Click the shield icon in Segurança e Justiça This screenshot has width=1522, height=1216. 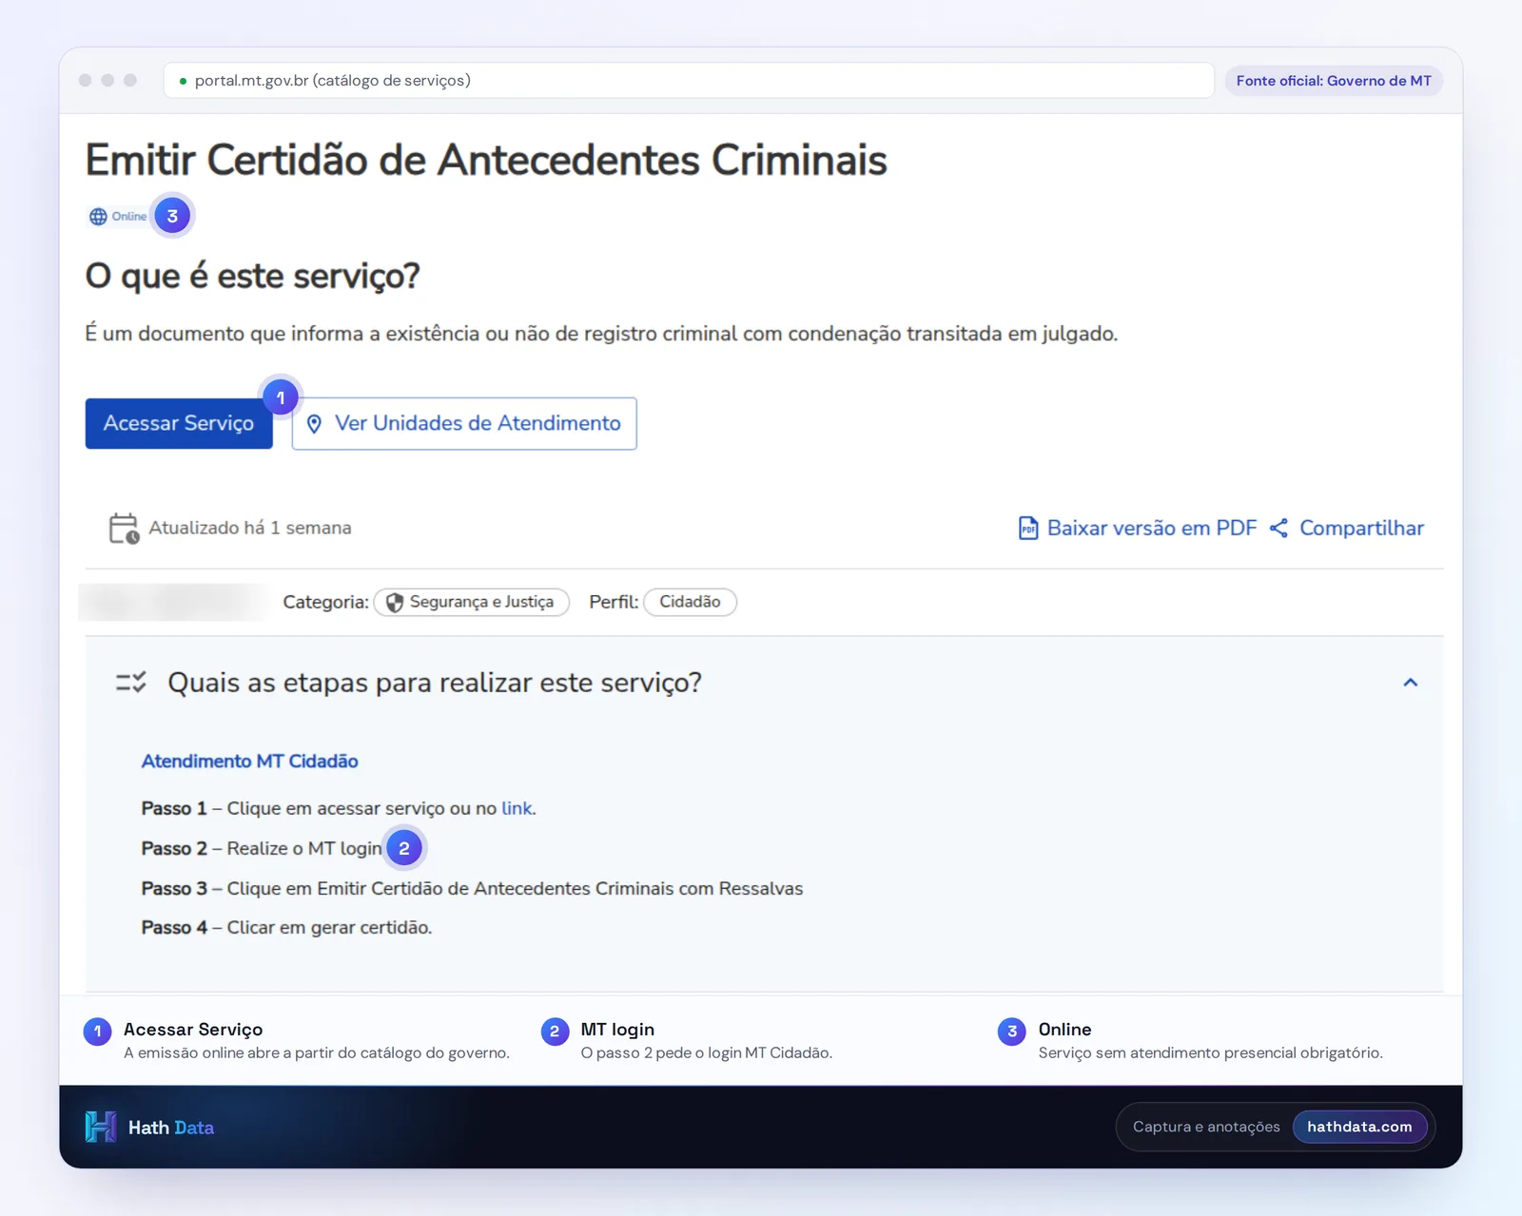pyautogui.click(x=395, y=603)
